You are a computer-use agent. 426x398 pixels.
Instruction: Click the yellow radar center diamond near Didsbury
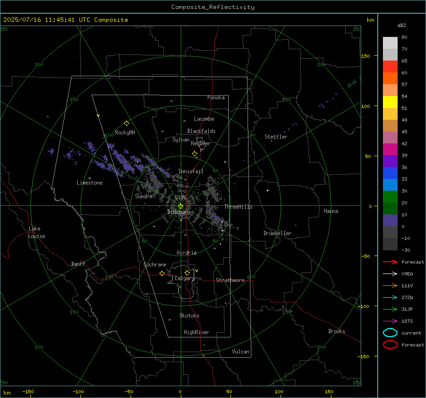pos(180,206)
